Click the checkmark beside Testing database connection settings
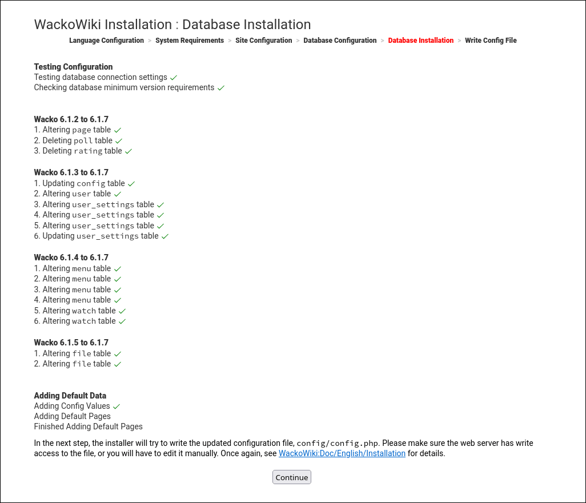Screen dimensions: 586x503 (x=173, y=77)
